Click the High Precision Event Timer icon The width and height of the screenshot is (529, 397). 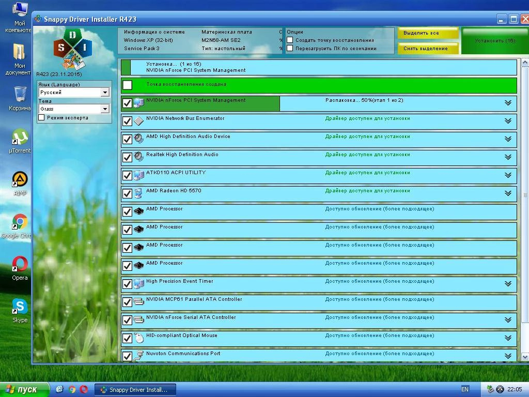tap(138, 284)
